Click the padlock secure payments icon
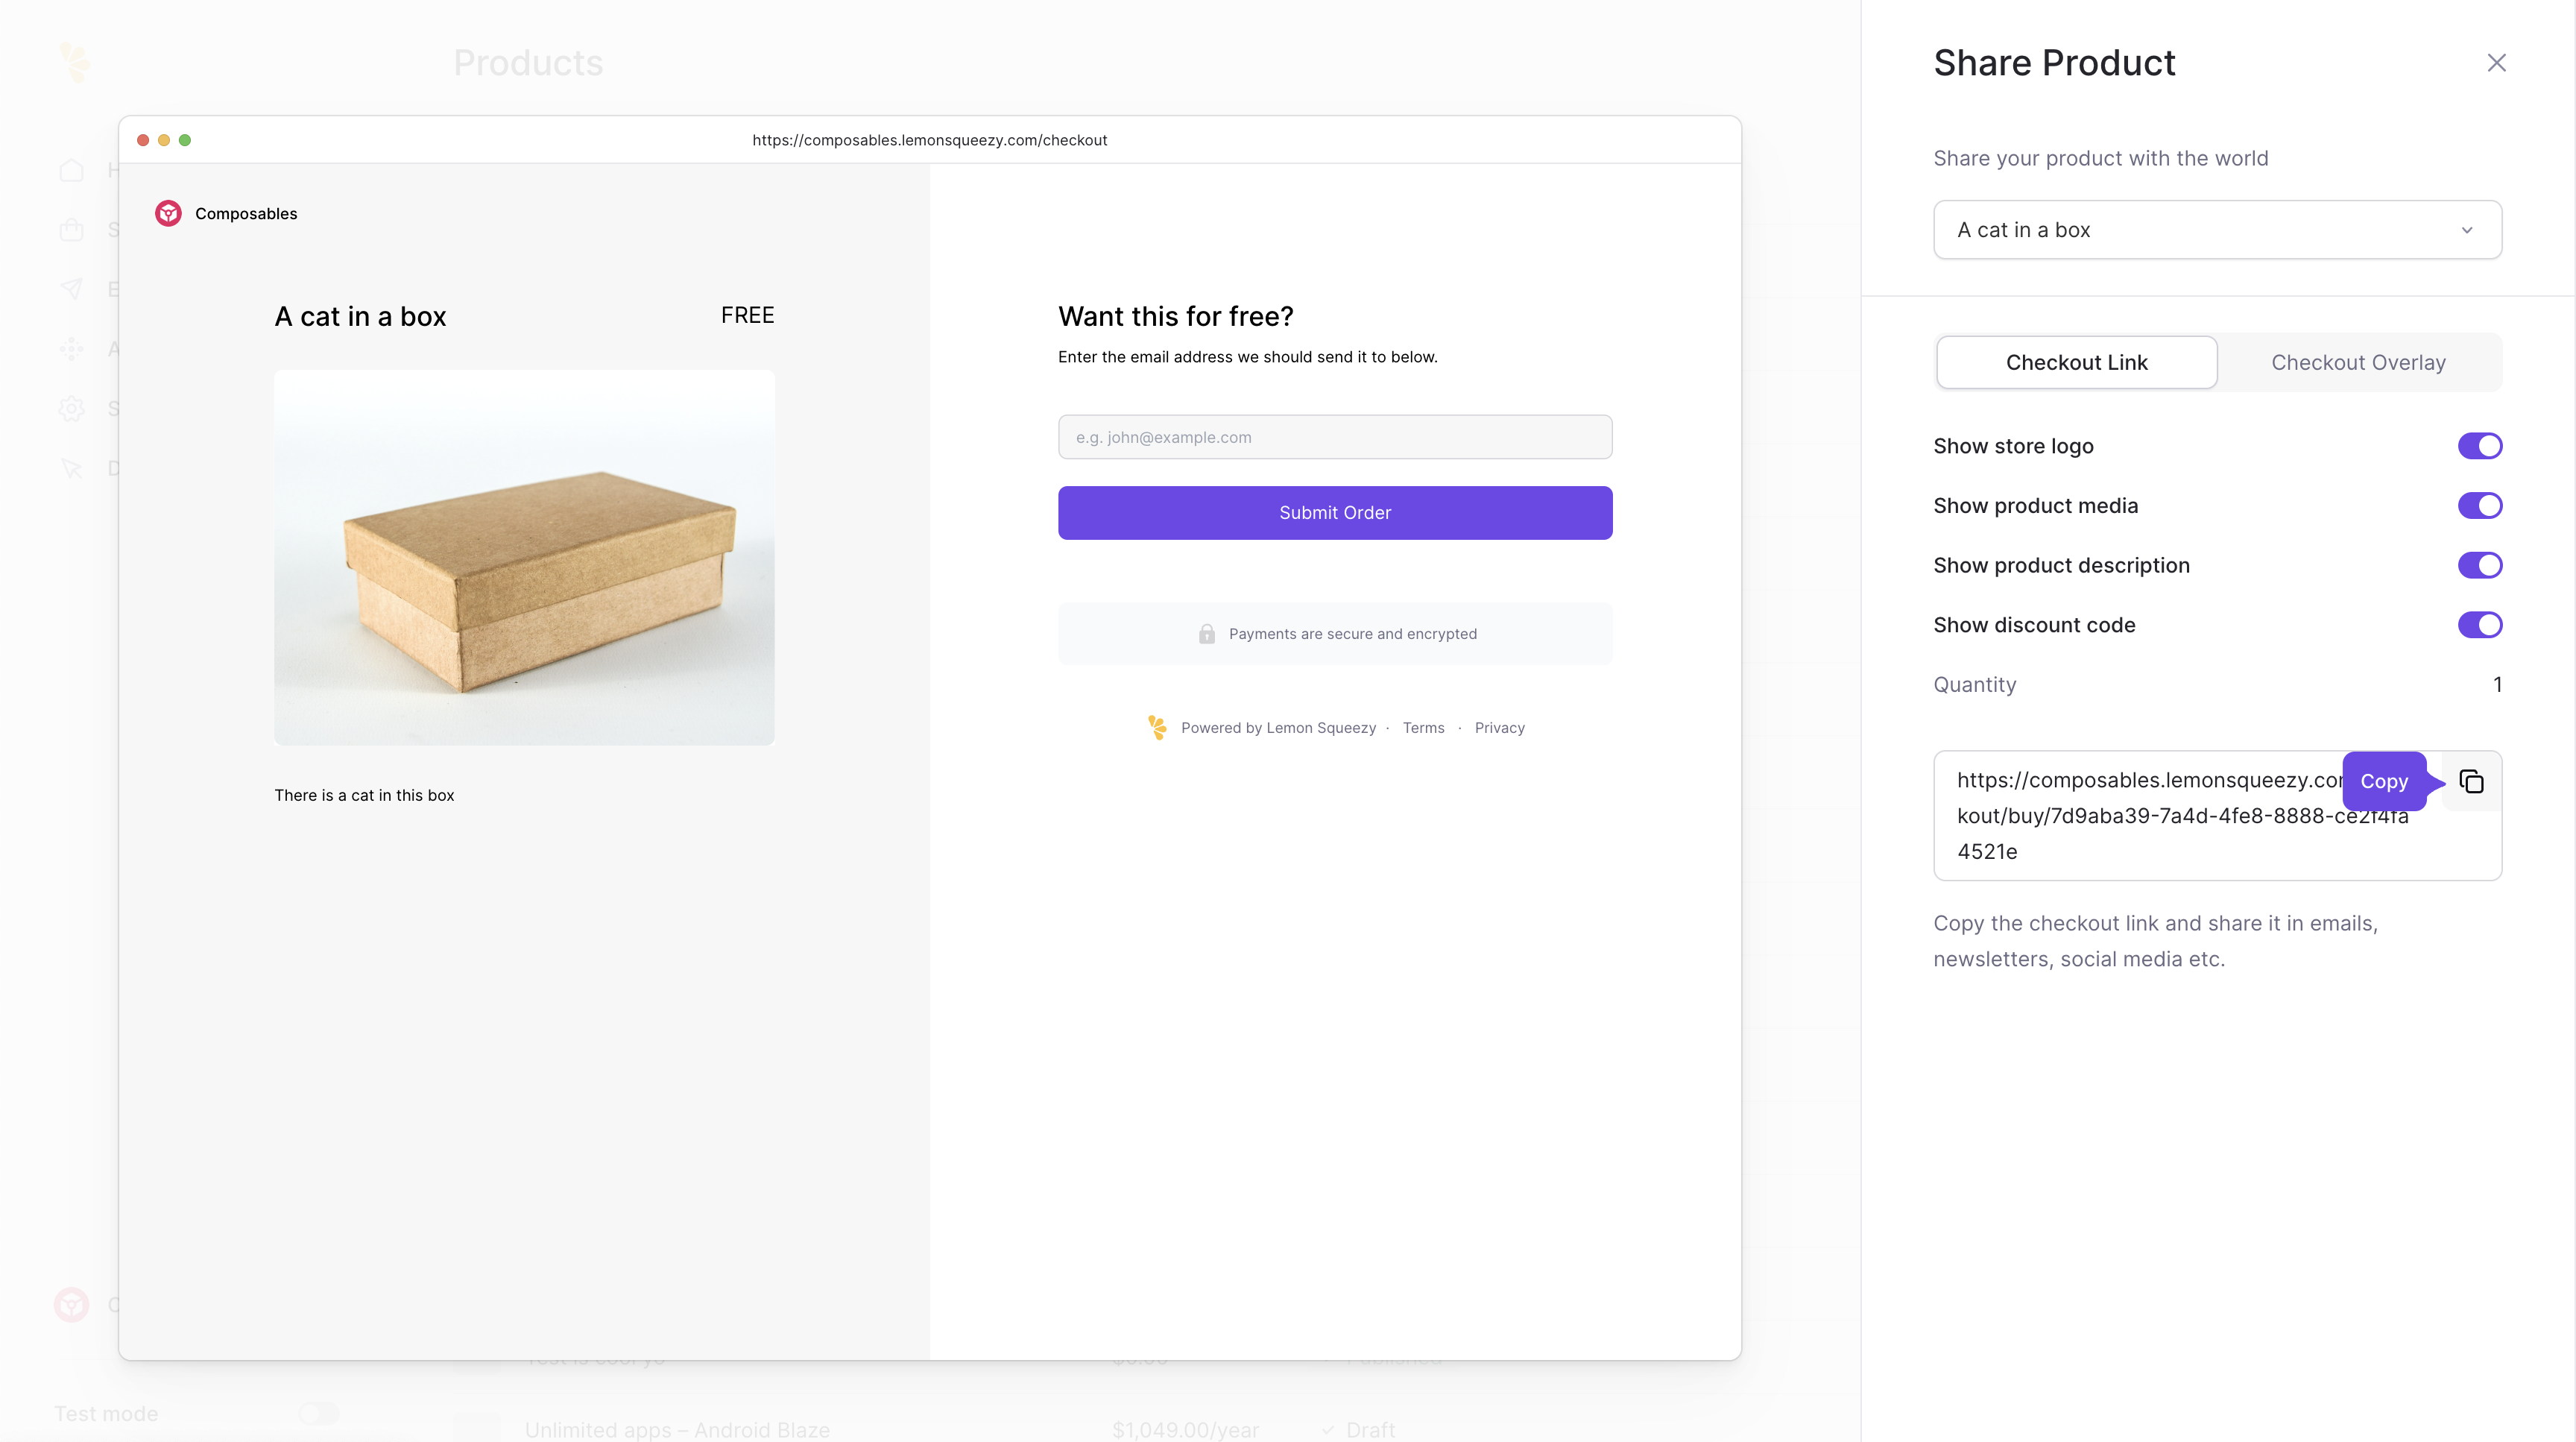Viewport: 2576px width, 1442px height. (1206, 634)
